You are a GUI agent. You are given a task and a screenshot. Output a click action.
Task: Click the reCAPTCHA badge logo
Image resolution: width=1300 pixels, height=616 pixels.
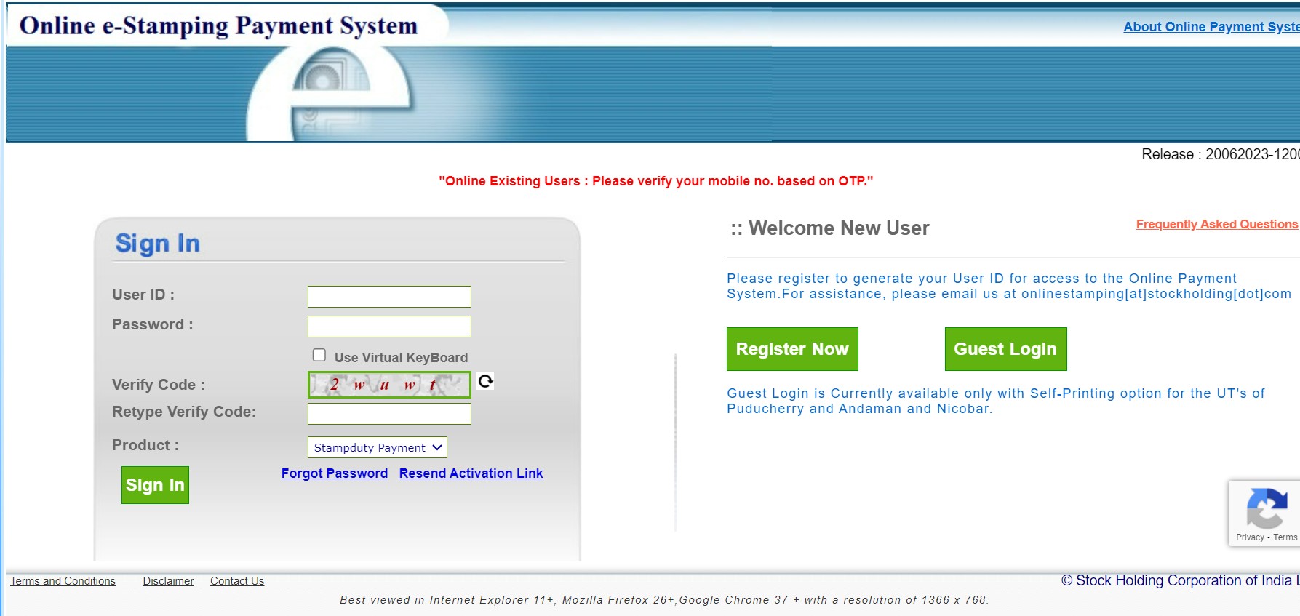[1267, 508]
